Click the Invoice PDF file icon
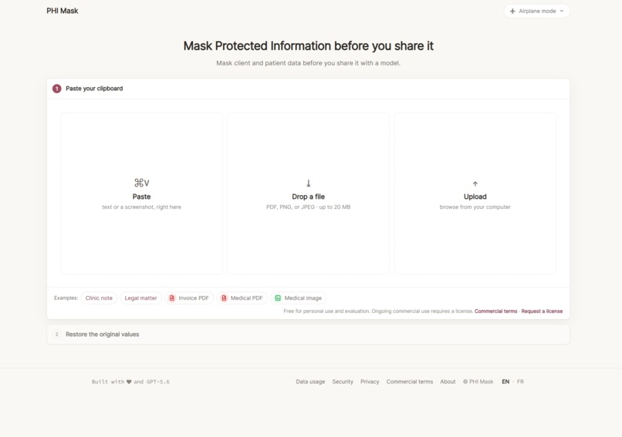Image resolution: width=622 pixels, height=437 pixels. [172, 298]
